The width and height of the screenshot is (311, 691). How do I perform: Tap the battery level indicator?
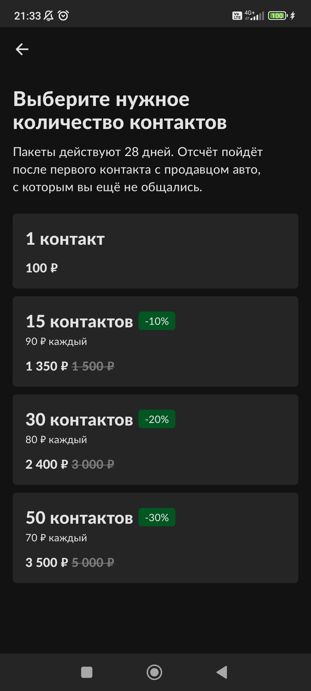coord(277,16)
